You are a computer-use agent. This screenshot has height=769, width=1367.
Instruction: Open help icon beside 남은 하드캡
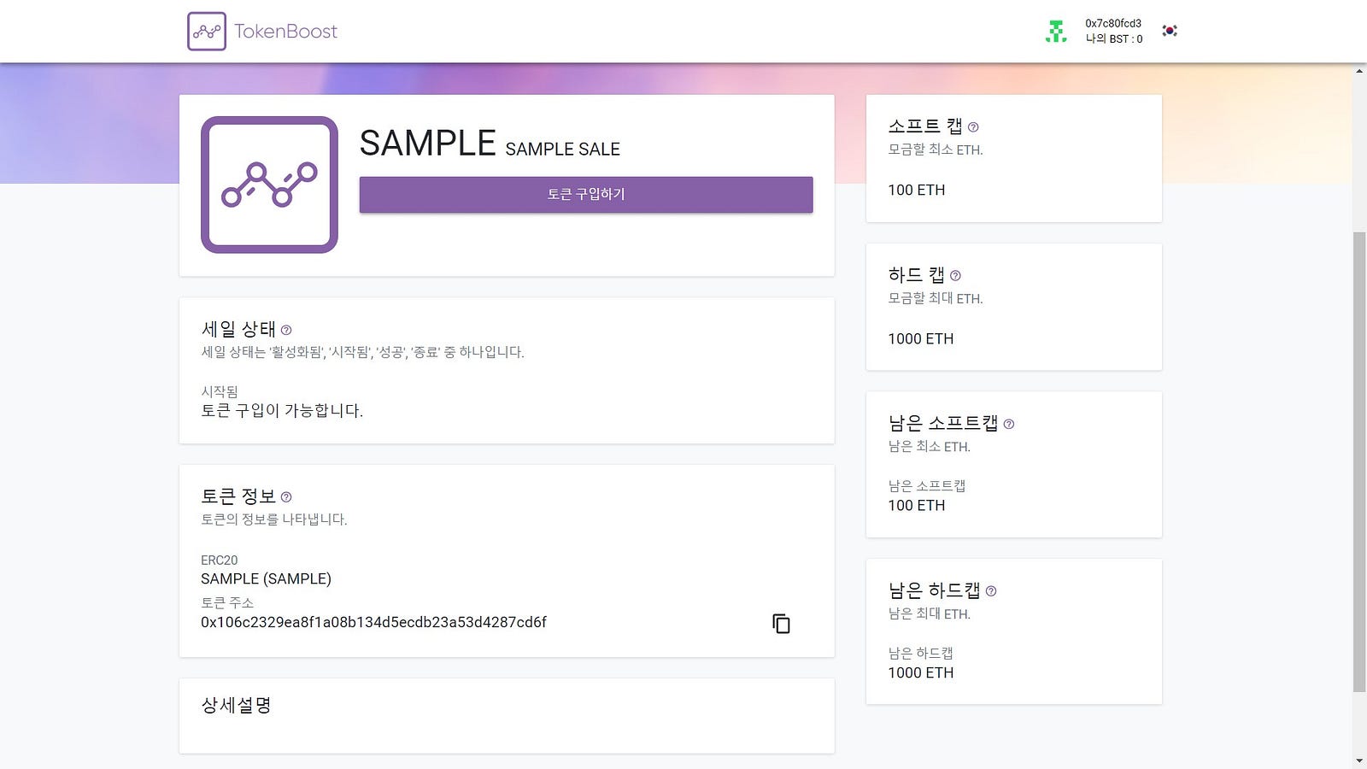tap(991, 591)
